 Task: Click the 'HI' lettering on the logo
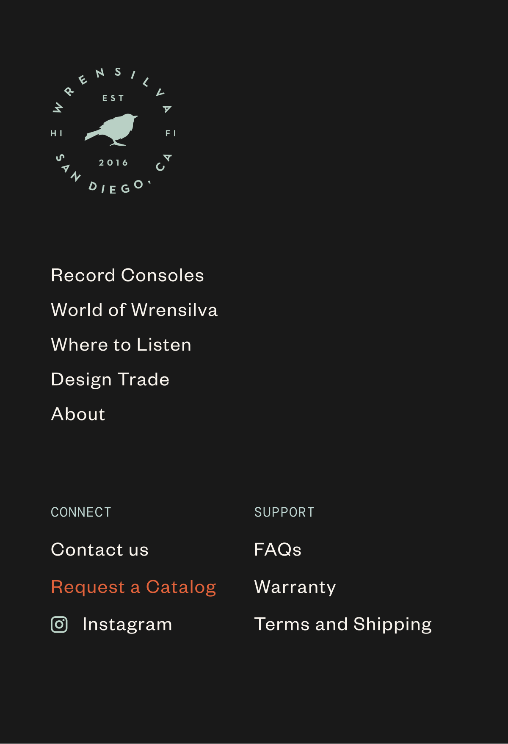pos(57,133)
